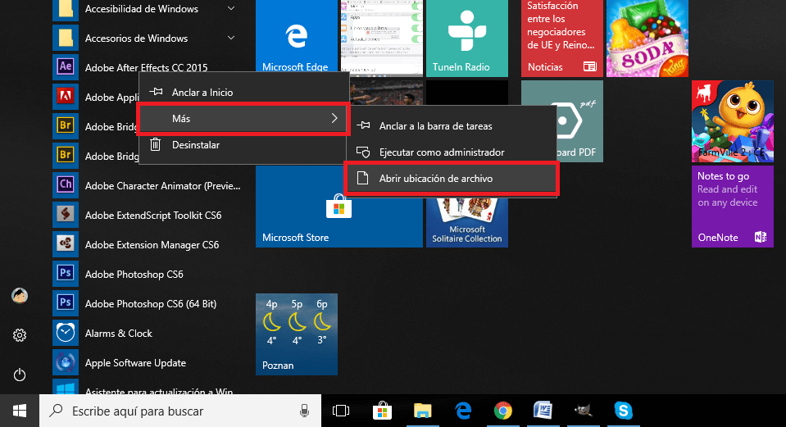Launch Google Chrome from the taskbar
This screenshot has width=786, height=427.
pyautogui.click(x=502, y=411)
